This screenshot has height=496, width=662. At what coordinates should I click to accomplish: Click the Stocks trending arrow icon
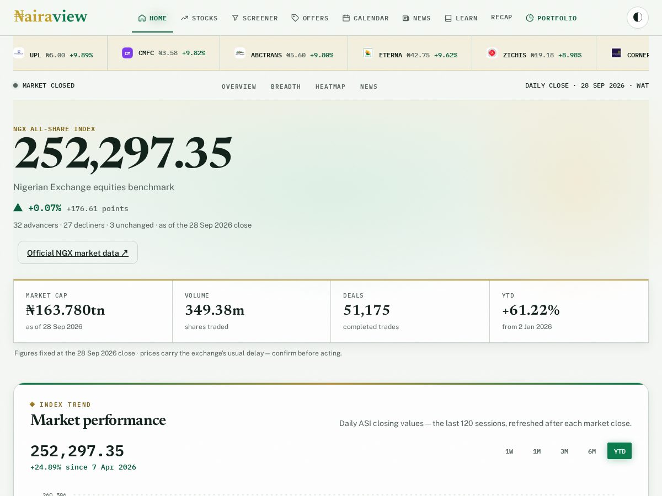[x=185, y=18]
